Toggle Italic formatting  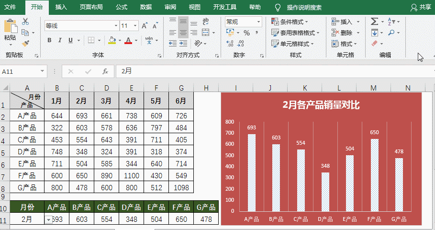coord(60,40)
